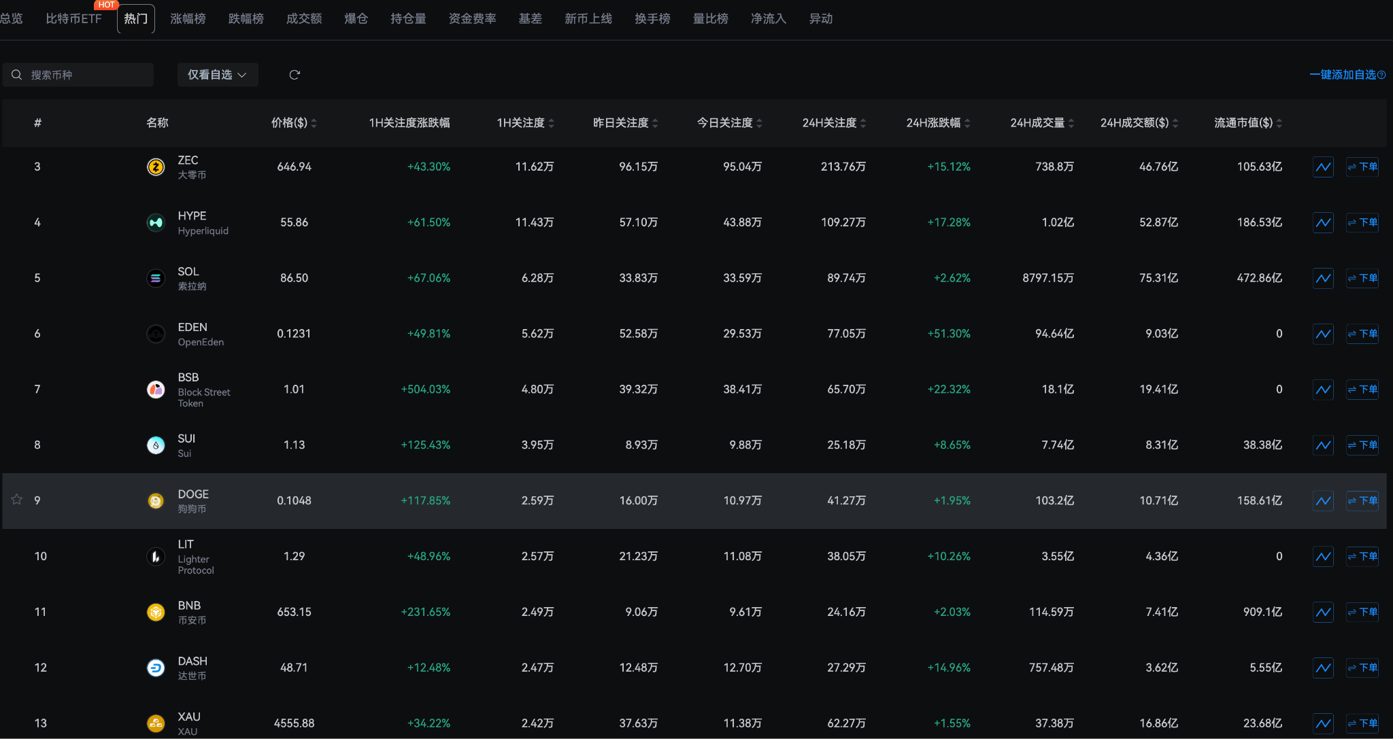Open the 净流入 tab
This screenshot has height=739, width=1393.
pyautogui.click(x=769, y=19)
